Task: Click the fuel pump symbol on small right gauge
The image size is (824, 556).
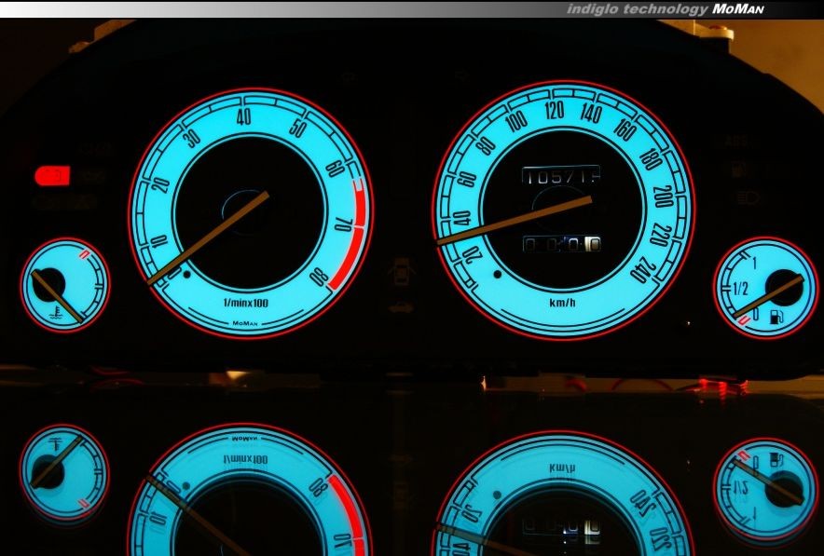Action: (776, 317)
